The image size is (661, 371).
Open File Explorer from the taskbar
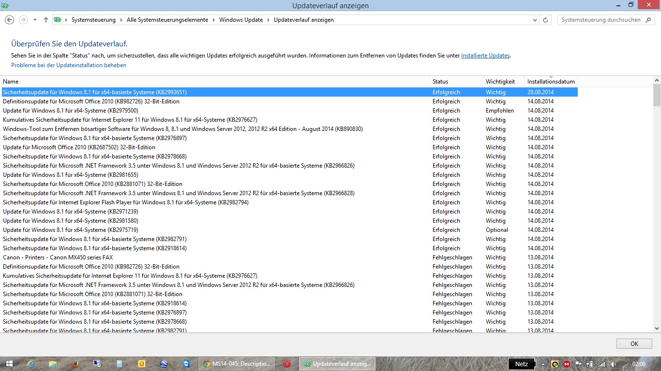53,364
